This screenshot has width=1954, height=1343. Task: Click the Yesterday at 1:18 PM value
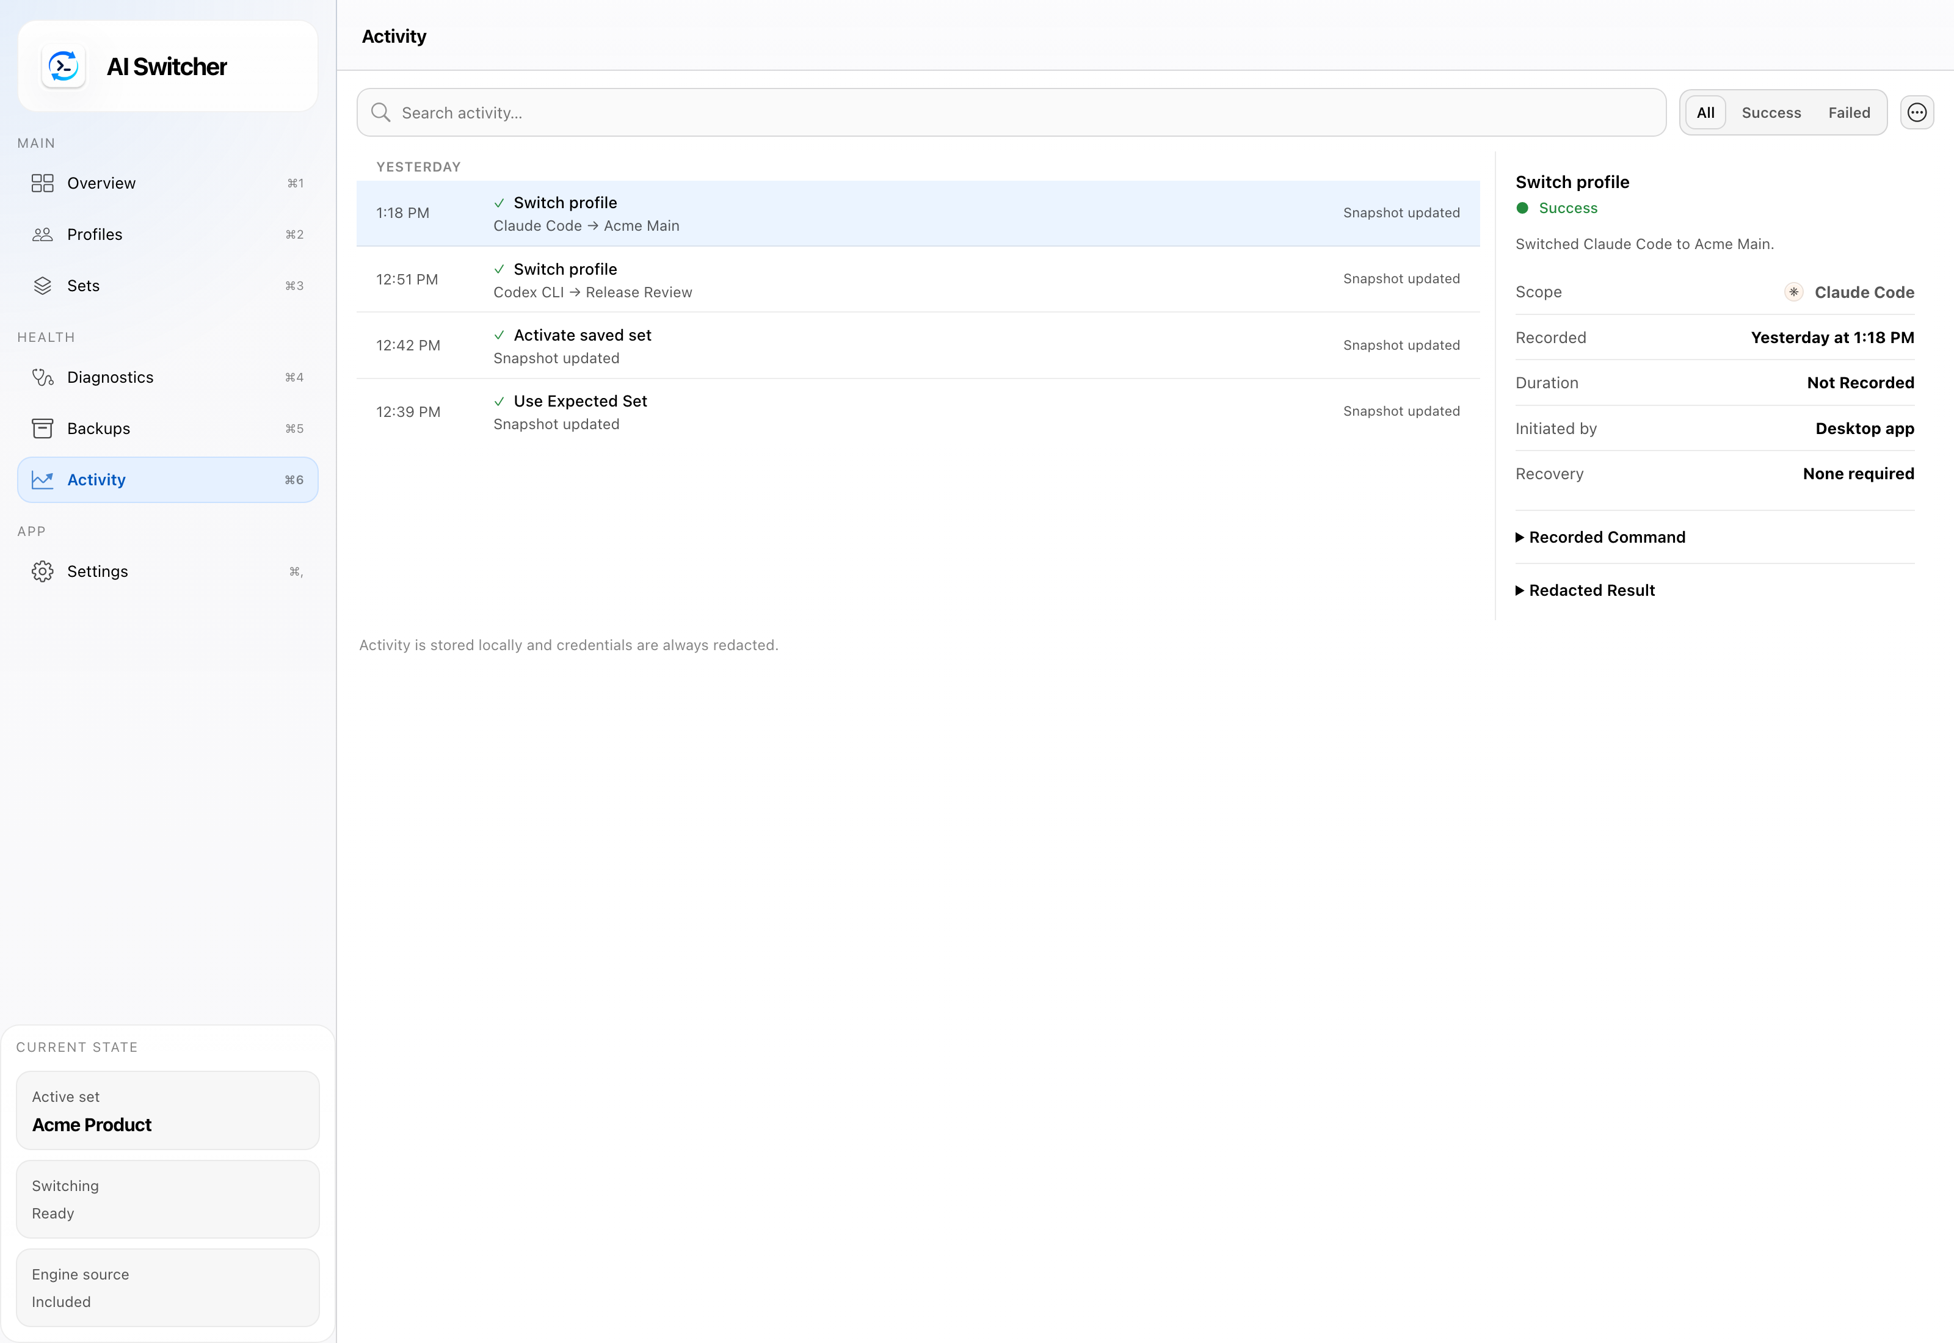(1832, 338)
